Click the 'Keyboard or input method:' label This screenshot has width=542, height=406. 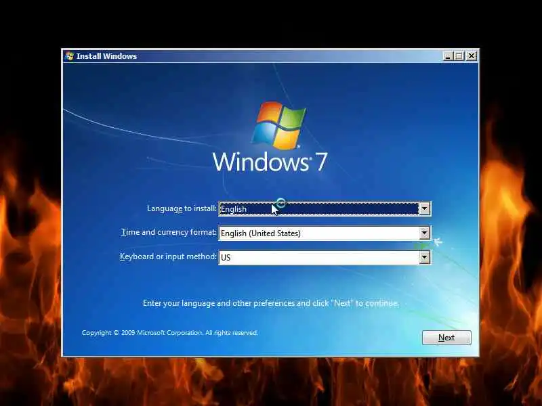[168, 256]
